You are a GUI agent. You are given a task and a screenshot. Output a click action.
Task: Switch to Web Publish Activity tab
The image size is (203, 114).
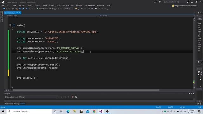pyautogui.click(x=12, y=104)
